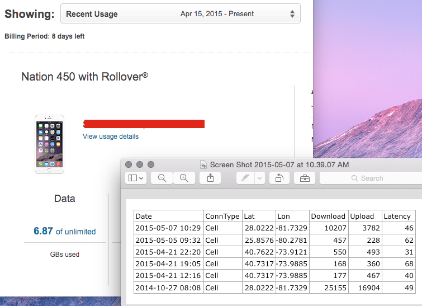422x306 pixels.
Task: Click the screenshot document icon in title
Action: click(x=203, y=164)
